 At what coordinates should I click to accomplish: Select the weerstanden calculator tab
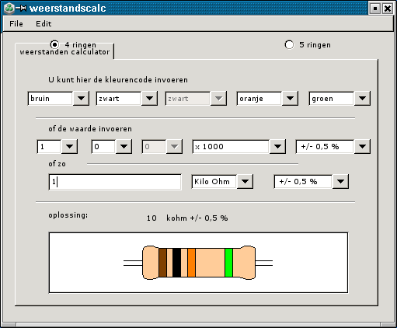click(64, 52)
